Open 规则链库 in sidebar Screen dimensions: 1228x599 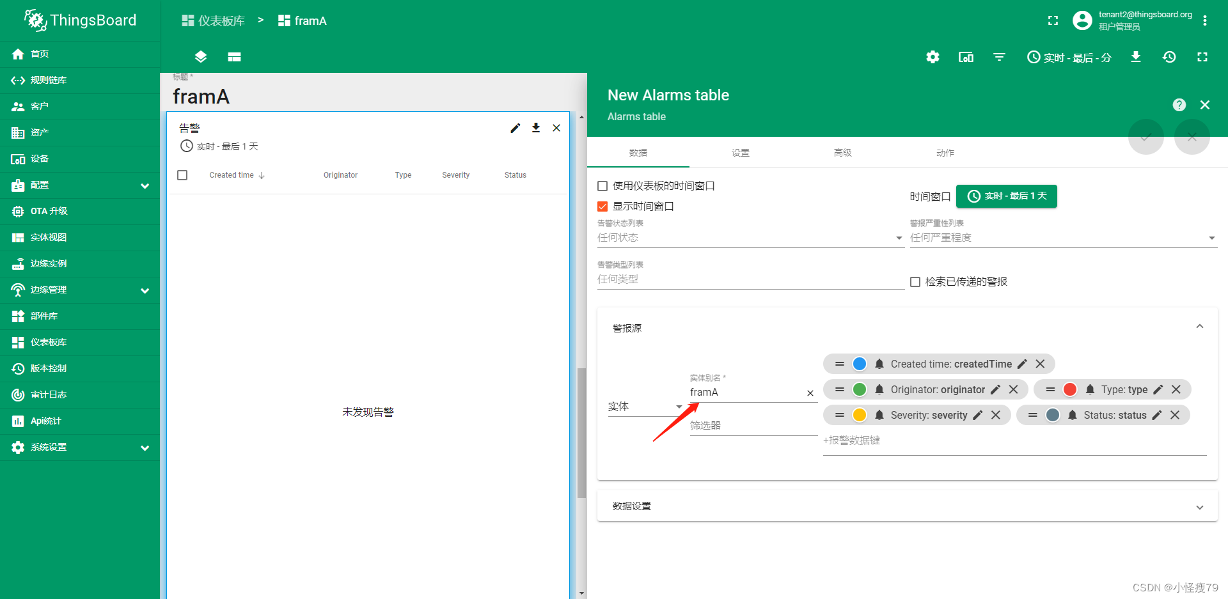[x=80, y=80]
